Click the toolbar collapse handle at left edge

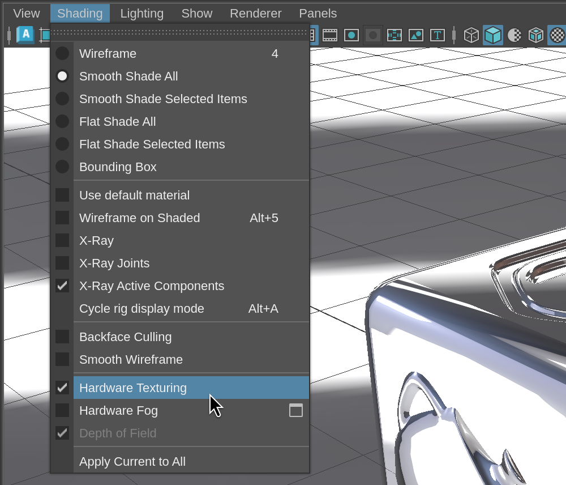tap(9, 36)
